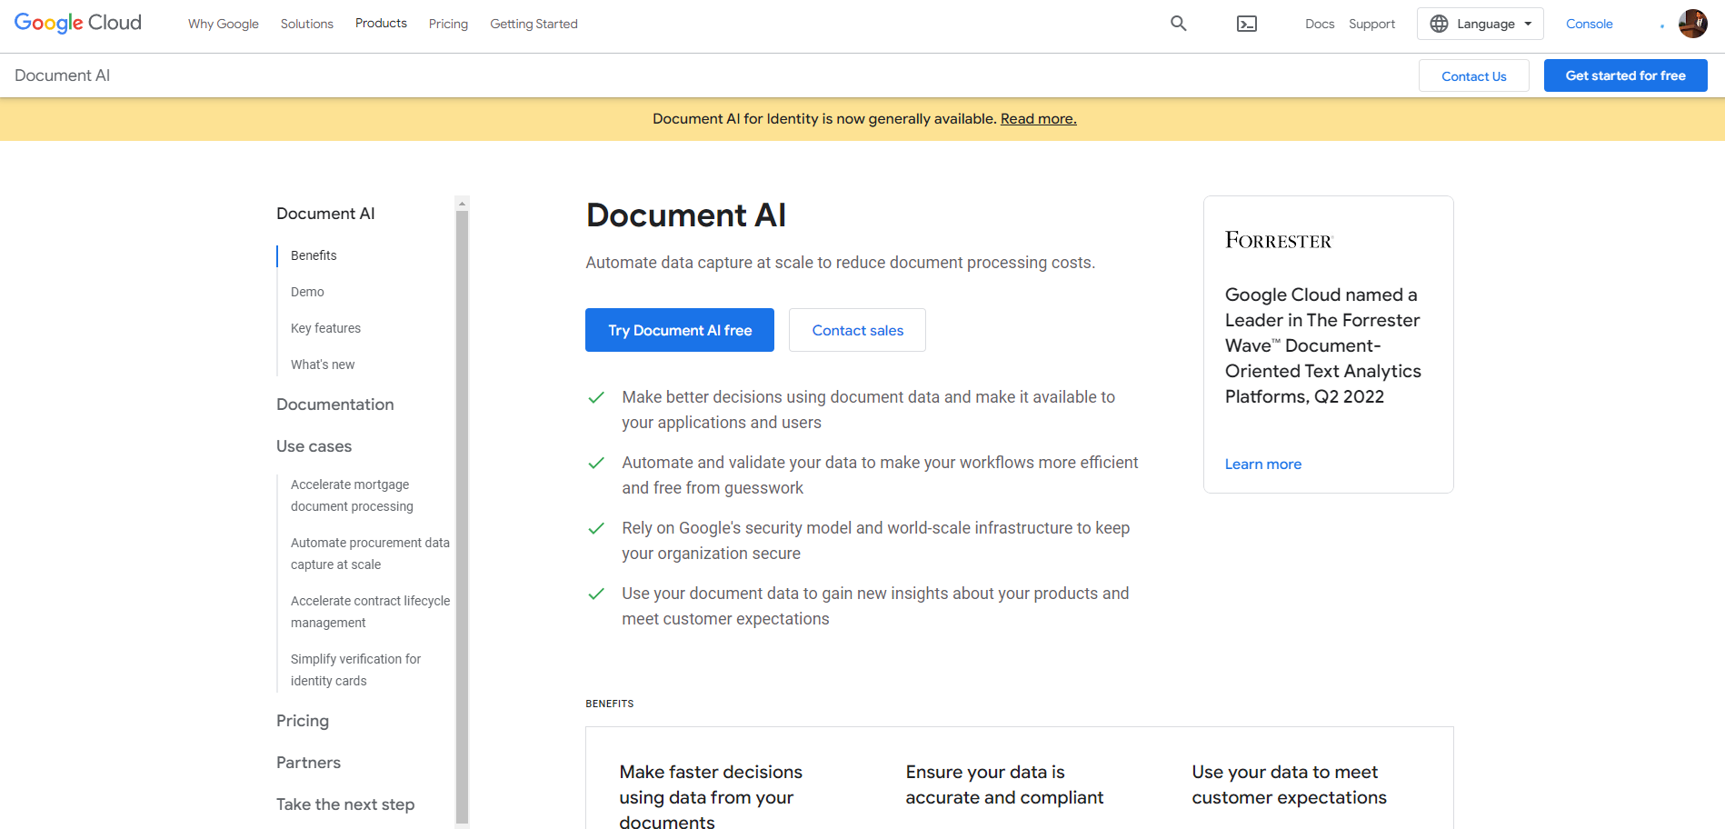
Task: Open the Console link
Action: (x=1589, y=24)
